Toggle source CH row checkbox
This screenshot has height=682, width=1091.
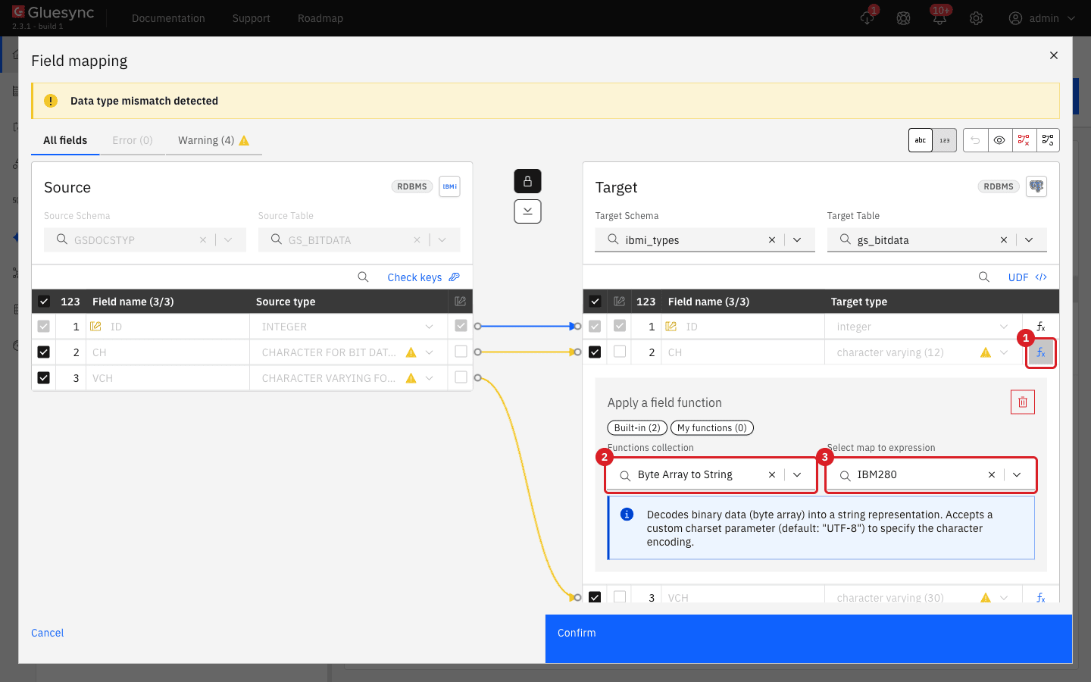(44, 352)
